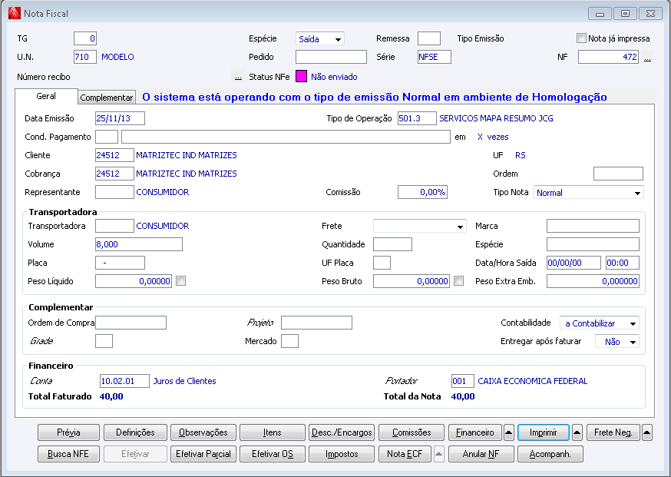Switch to the Complementar tab

107,98
